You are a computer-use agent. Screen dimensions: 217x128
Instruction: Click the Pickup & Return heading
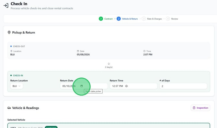(x=24, y=33)
